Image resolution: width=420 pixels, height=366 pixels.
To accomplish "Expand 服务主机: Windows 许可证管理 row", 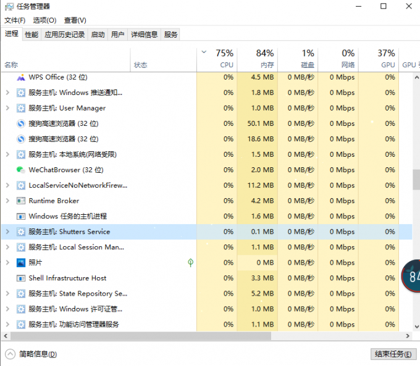I will coord(7,309).
